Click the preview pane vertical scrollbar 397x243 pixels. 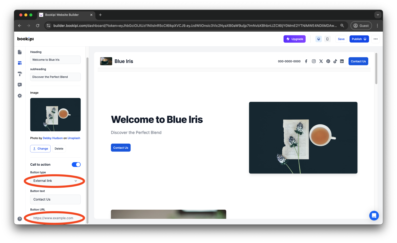376,69
